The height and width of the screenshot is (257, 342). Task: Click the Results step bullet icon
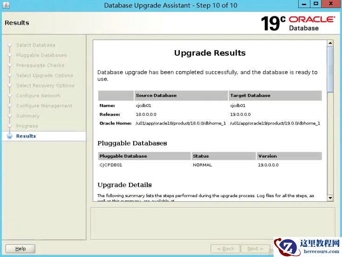pos(10,136)
